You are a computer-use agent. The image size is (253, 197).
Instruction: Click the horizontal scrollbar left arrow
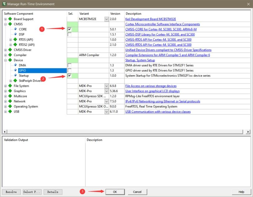(x=5, y=132)
